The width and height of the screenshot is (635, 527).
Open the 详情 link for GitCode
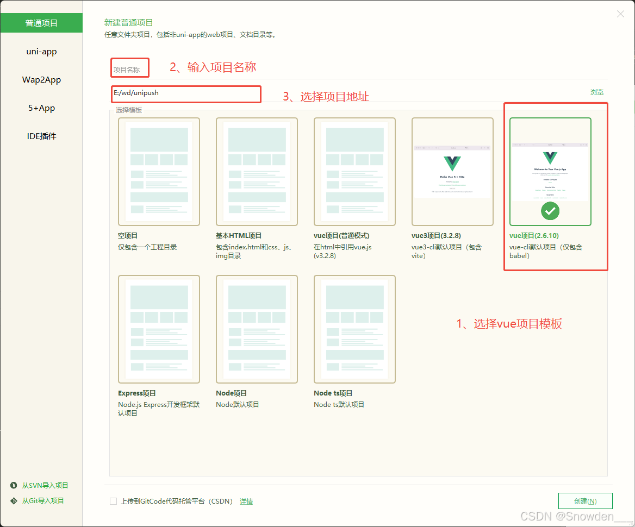(246, 501)
